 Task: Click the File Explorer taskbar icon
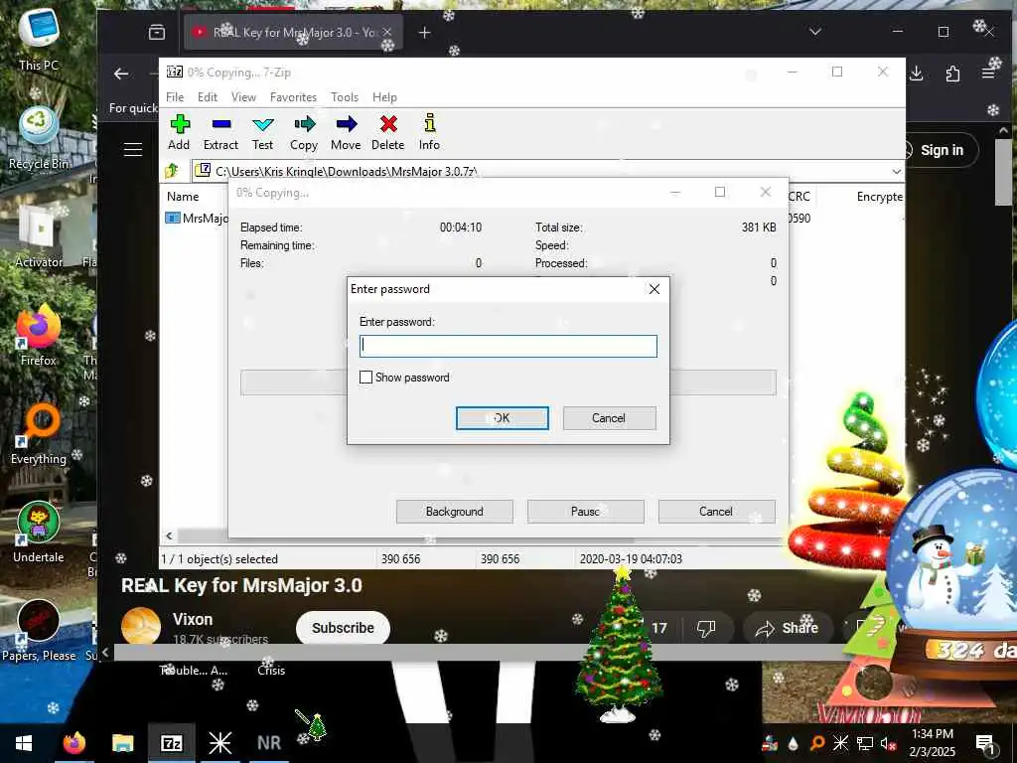coord(122,743)
